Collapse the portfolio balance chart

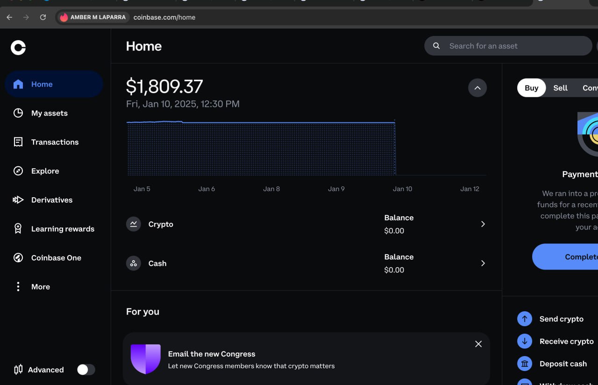477,88
